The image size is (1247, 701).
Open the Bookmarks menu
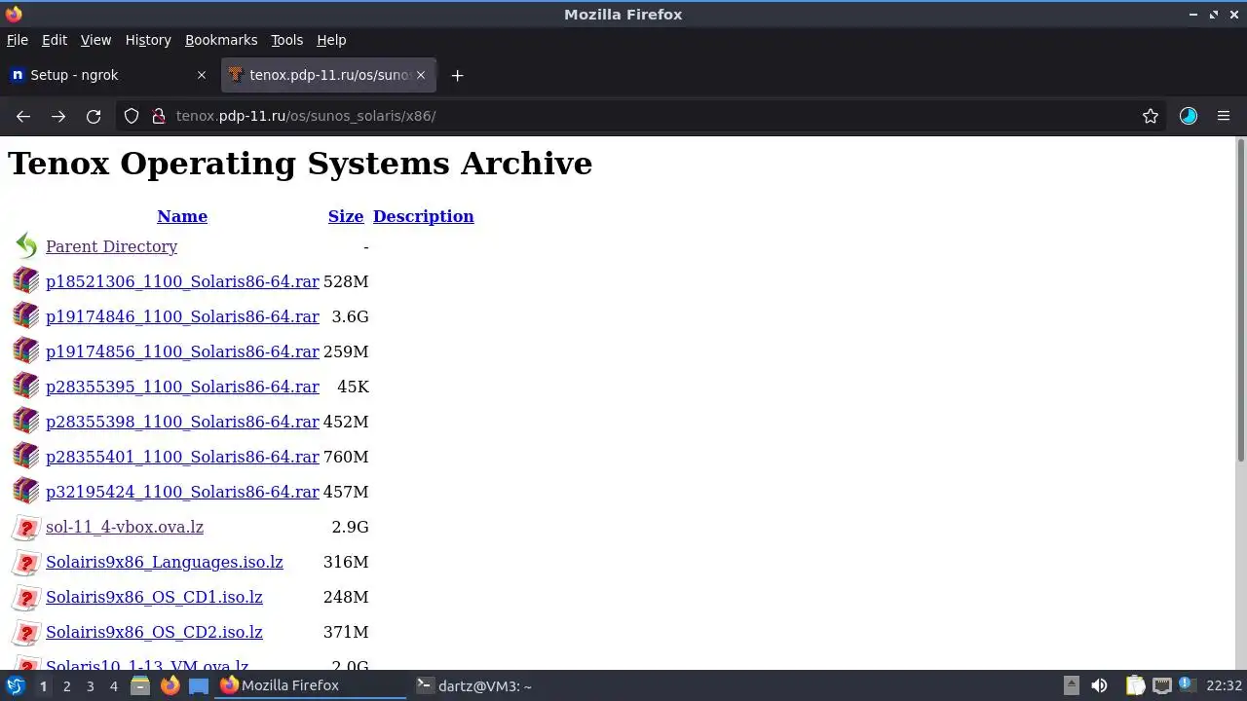tap(221, 40)
